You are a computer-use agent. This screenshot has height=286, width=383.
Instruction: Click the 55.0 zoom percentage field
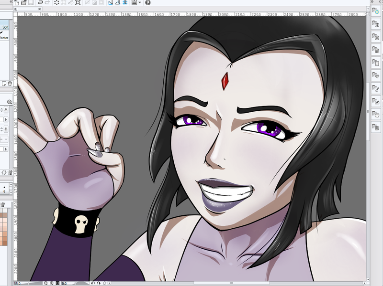[18, 284]
